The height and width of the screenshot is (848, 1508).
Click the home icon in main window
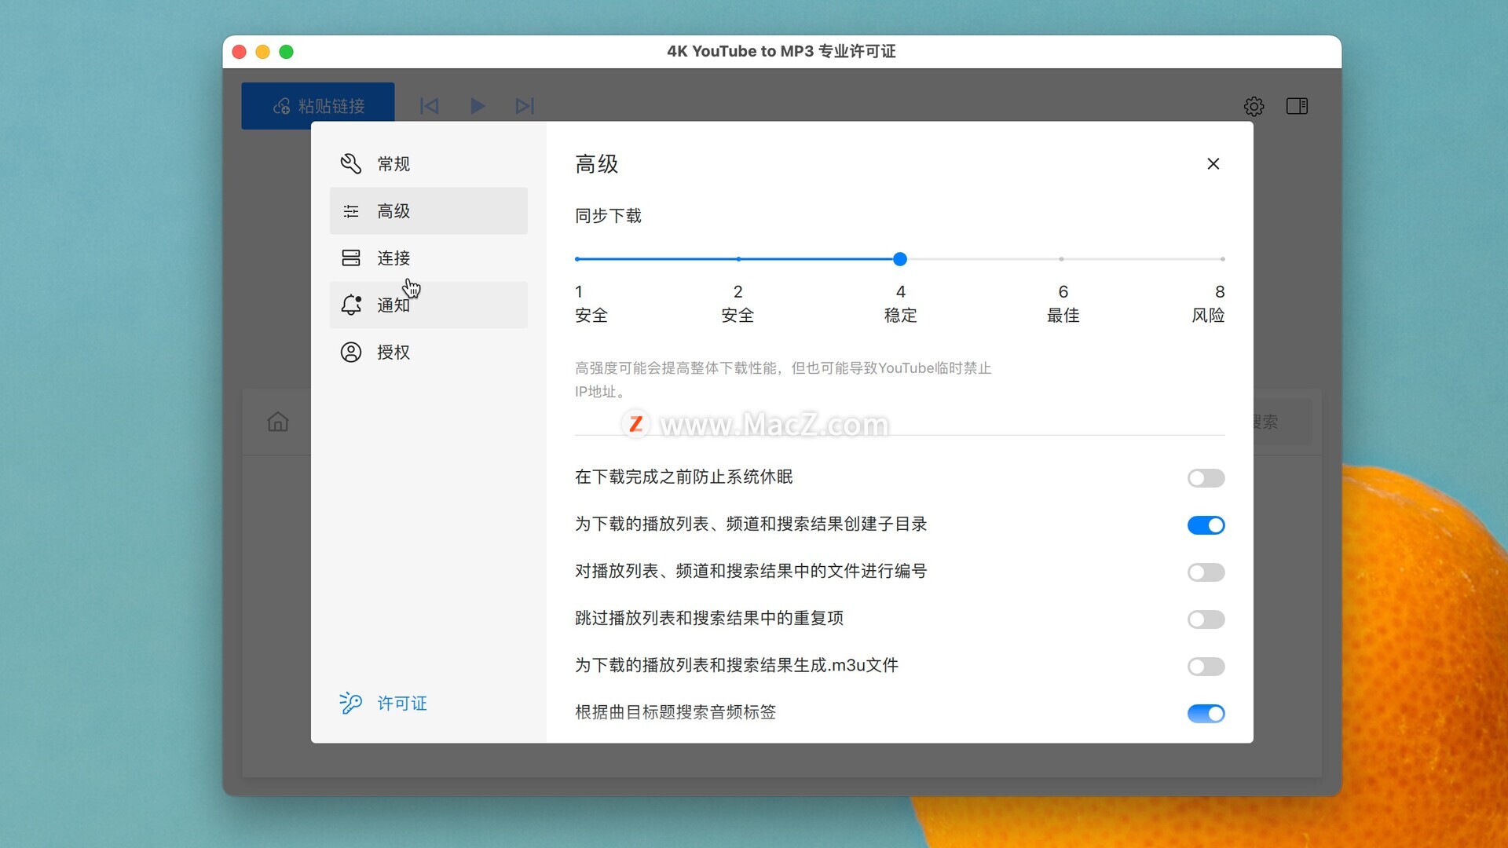click(278, 422)
